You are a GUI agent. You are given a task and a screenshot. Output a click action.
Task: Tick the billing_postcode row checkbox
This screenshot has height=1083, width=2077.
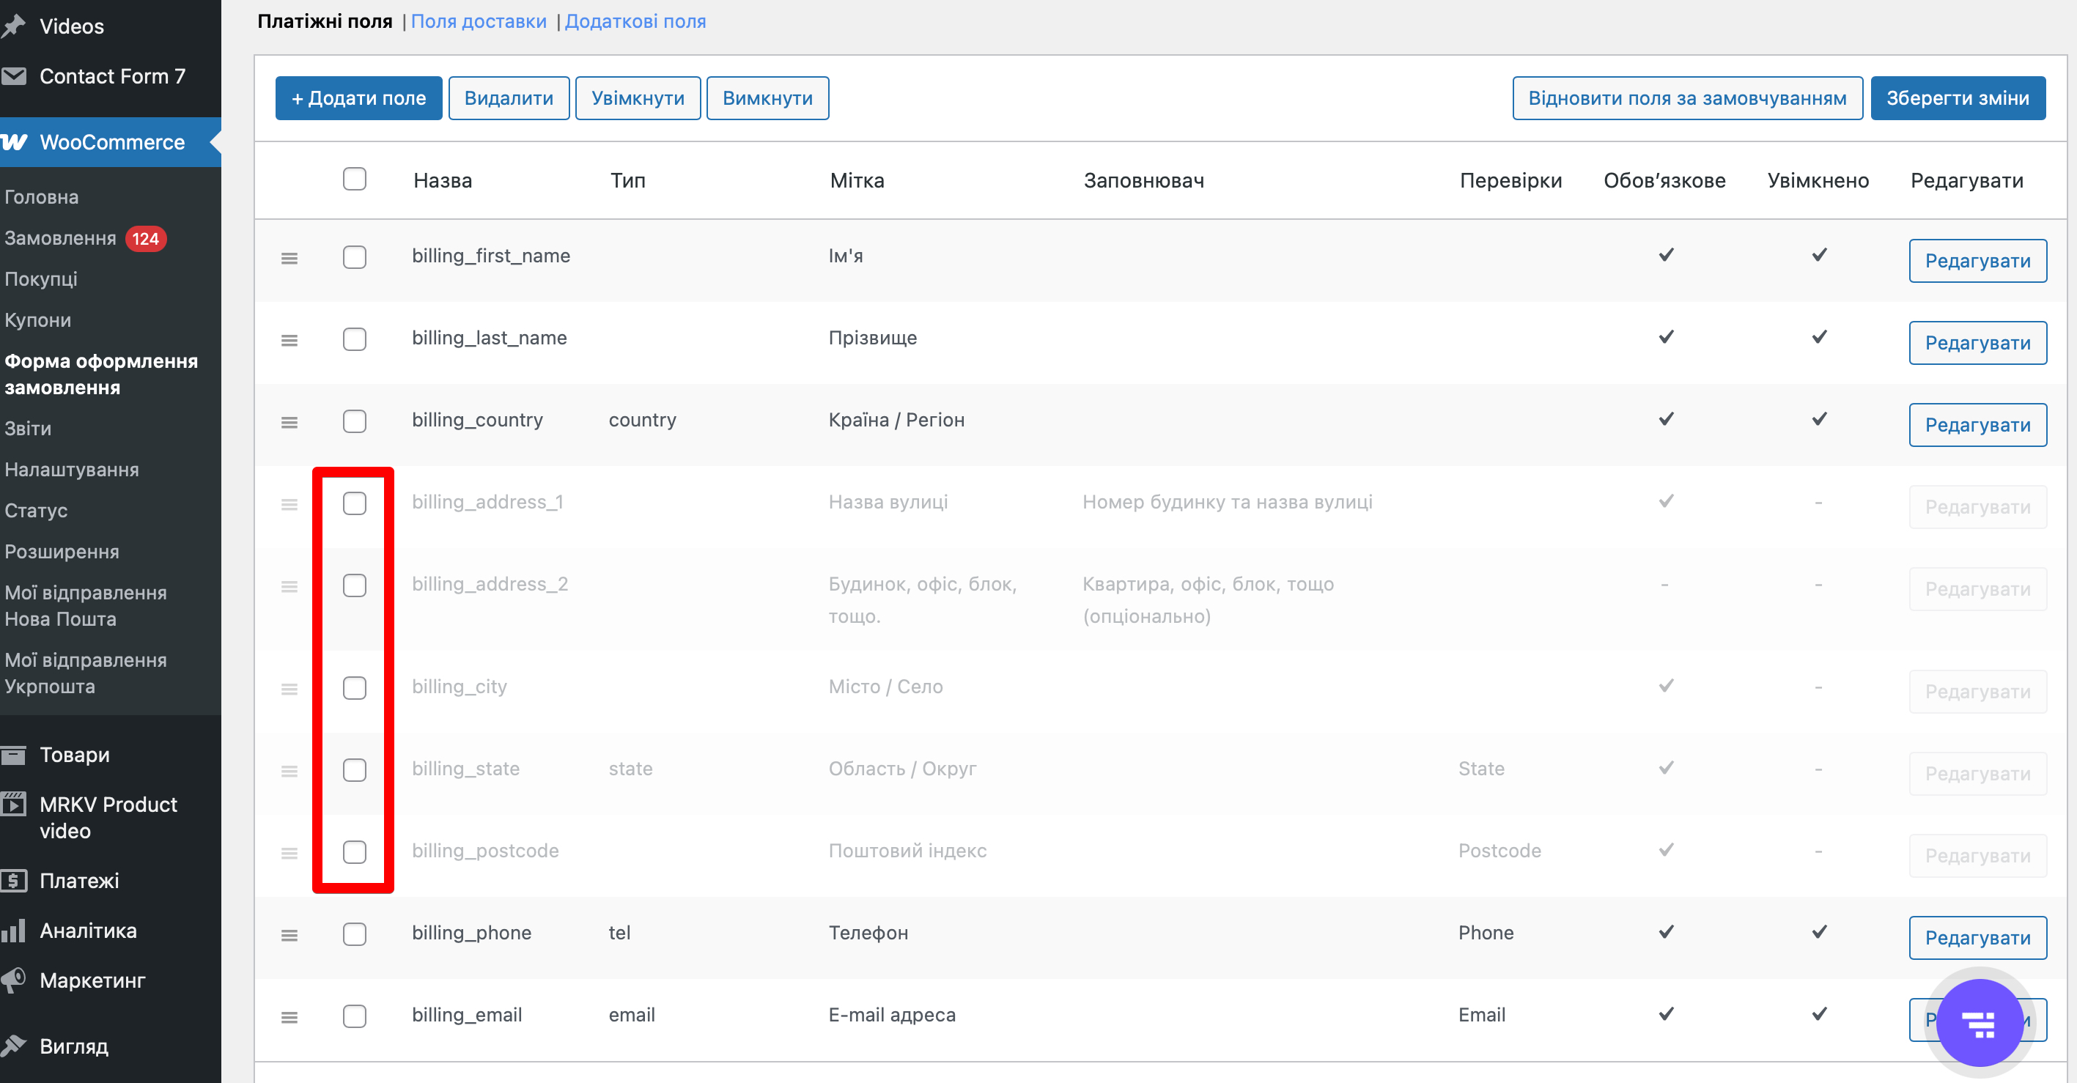pos(355,851)
